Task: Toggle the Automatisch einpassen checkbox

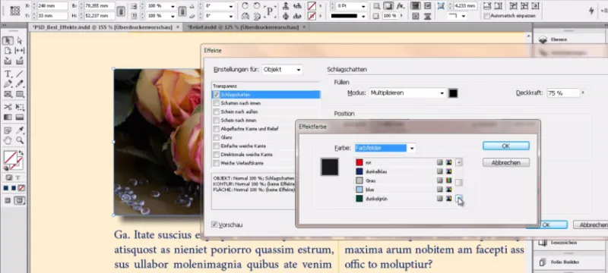Action: point(486,16)
